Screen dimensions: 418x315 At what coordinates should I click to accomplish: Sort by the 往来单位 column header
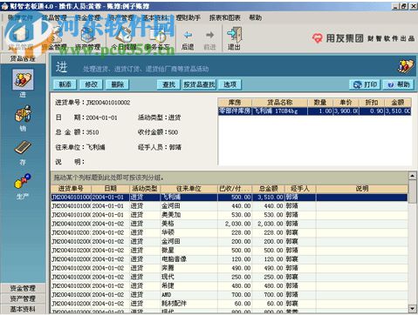tap(188, 189)
